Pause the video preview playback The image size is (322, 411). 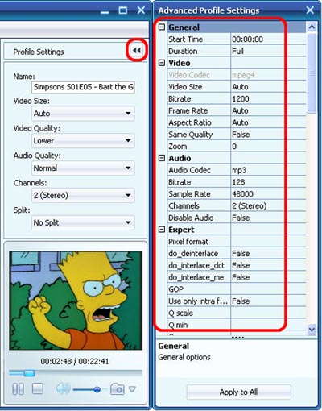tap(18, 388)
